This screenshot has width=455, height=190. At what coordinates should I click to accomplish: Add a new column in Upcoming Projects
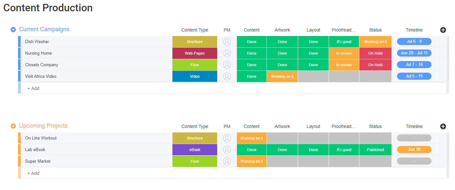[x=443, y=126]
